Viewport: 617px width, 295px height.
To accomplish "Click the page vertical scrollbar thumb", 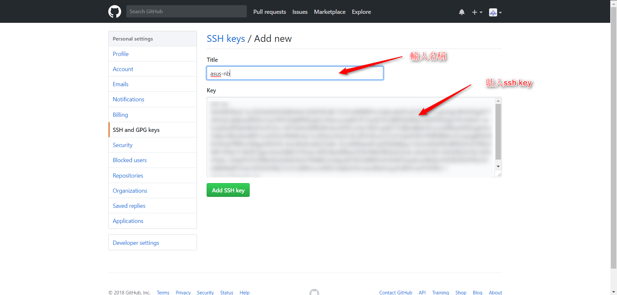I will [x=614, y=137].
